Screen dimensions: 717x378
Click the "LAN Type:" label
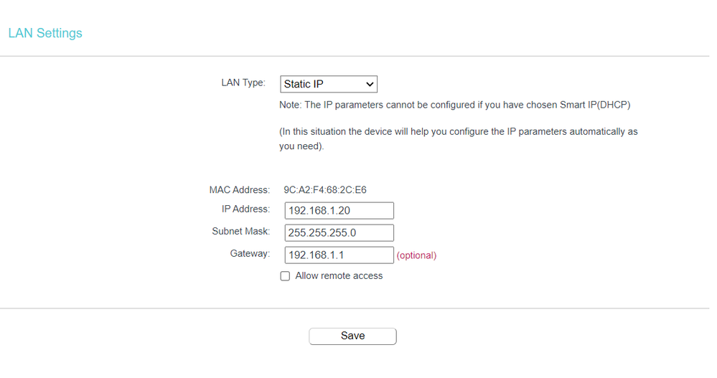point(243,83)
